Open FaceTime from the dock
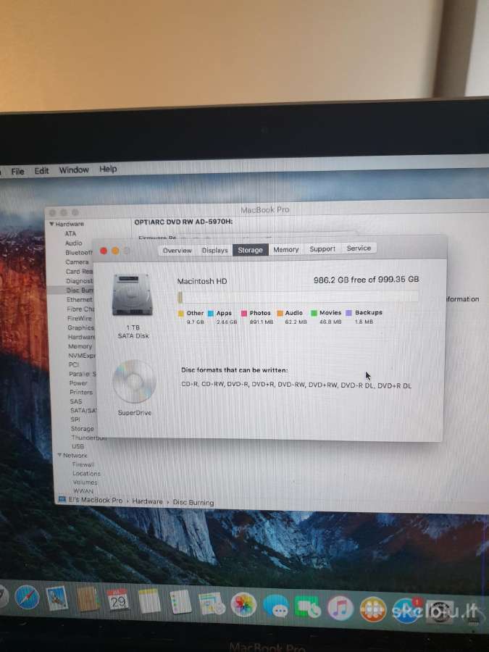Screen dimensions: 489x652 [x=307, y=607]
